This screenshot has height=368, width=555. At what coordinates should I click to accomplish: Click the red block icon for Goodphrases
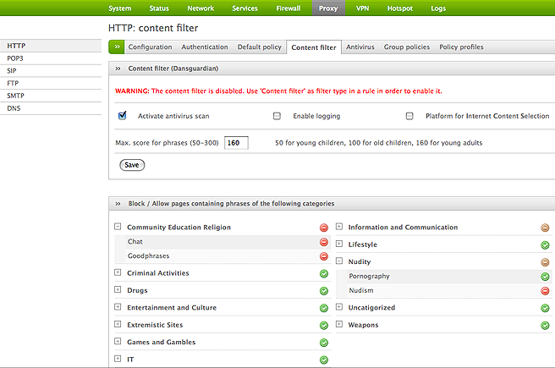(x=323, y=255)
